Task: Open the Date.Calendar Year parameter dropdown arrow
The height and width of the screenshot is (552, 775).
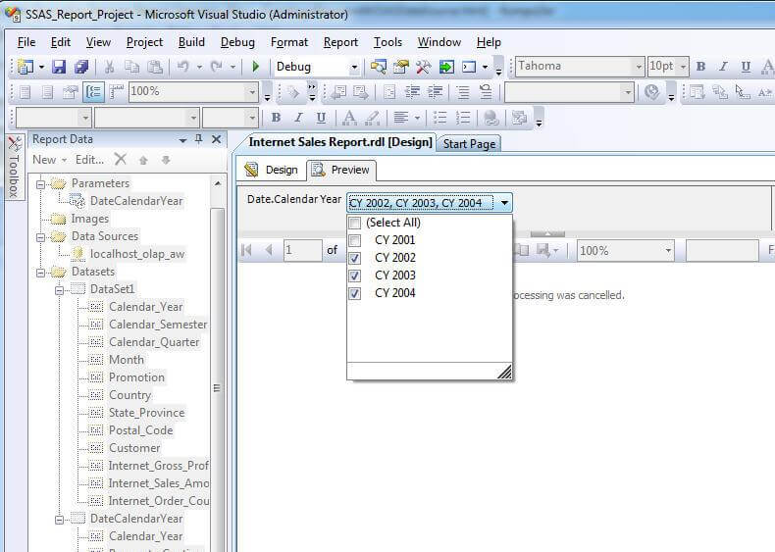Action: pos(504,203)
